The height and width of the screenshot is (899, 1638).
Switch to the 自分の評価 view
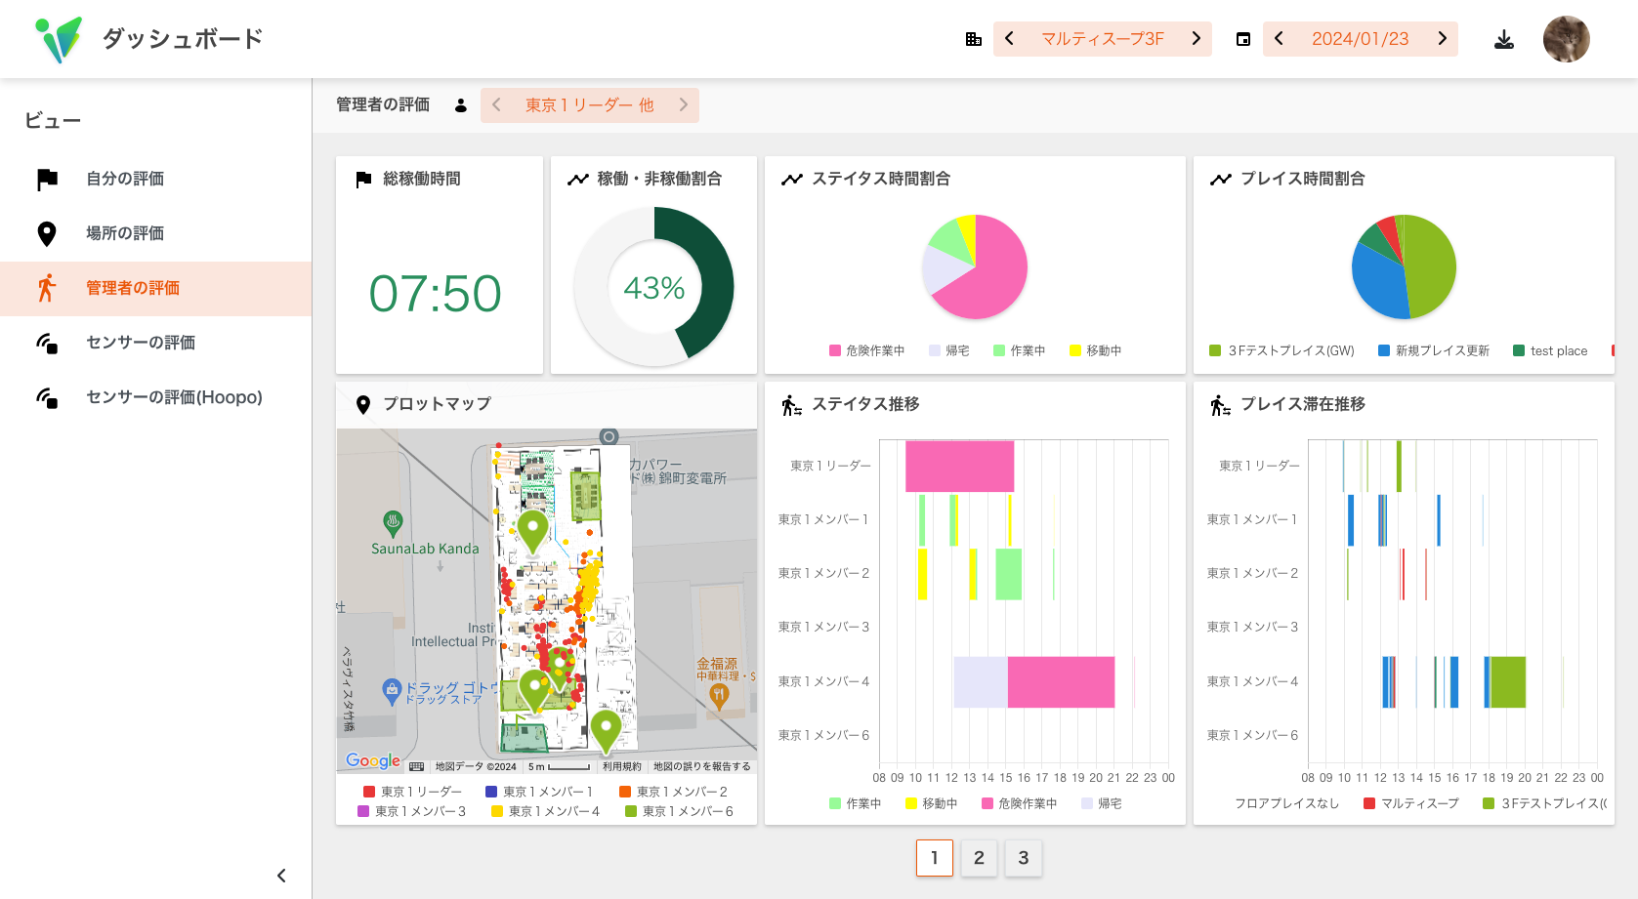pos(124,179)
